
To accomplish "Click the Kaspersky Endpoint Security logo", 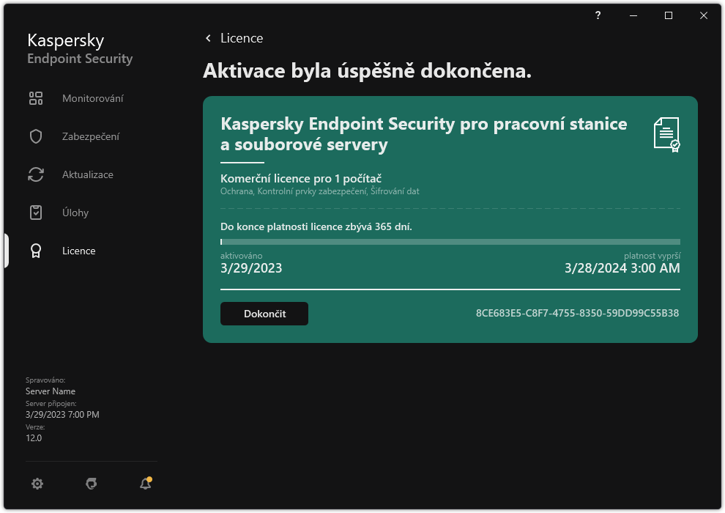I will pyautogui.click(x=79, y=48).
